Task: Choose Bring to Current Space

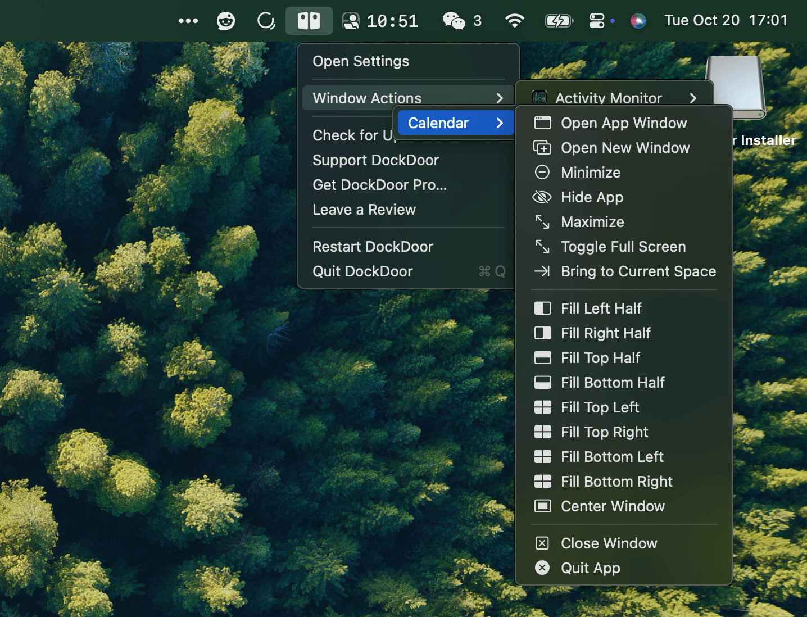Action: (x=624, y=271)
